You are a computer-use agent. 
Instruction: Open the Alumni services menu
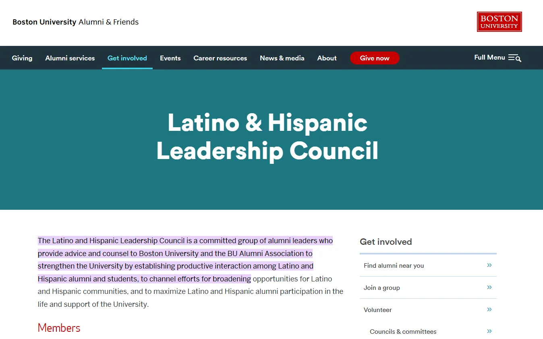70,58
